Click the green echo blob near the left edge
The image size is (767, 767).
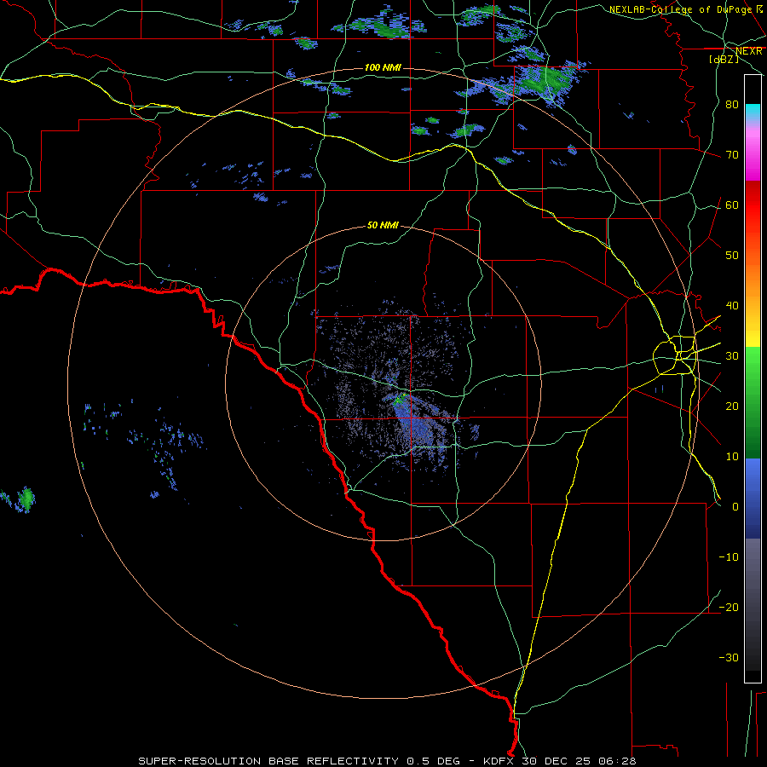click(26, 499)
